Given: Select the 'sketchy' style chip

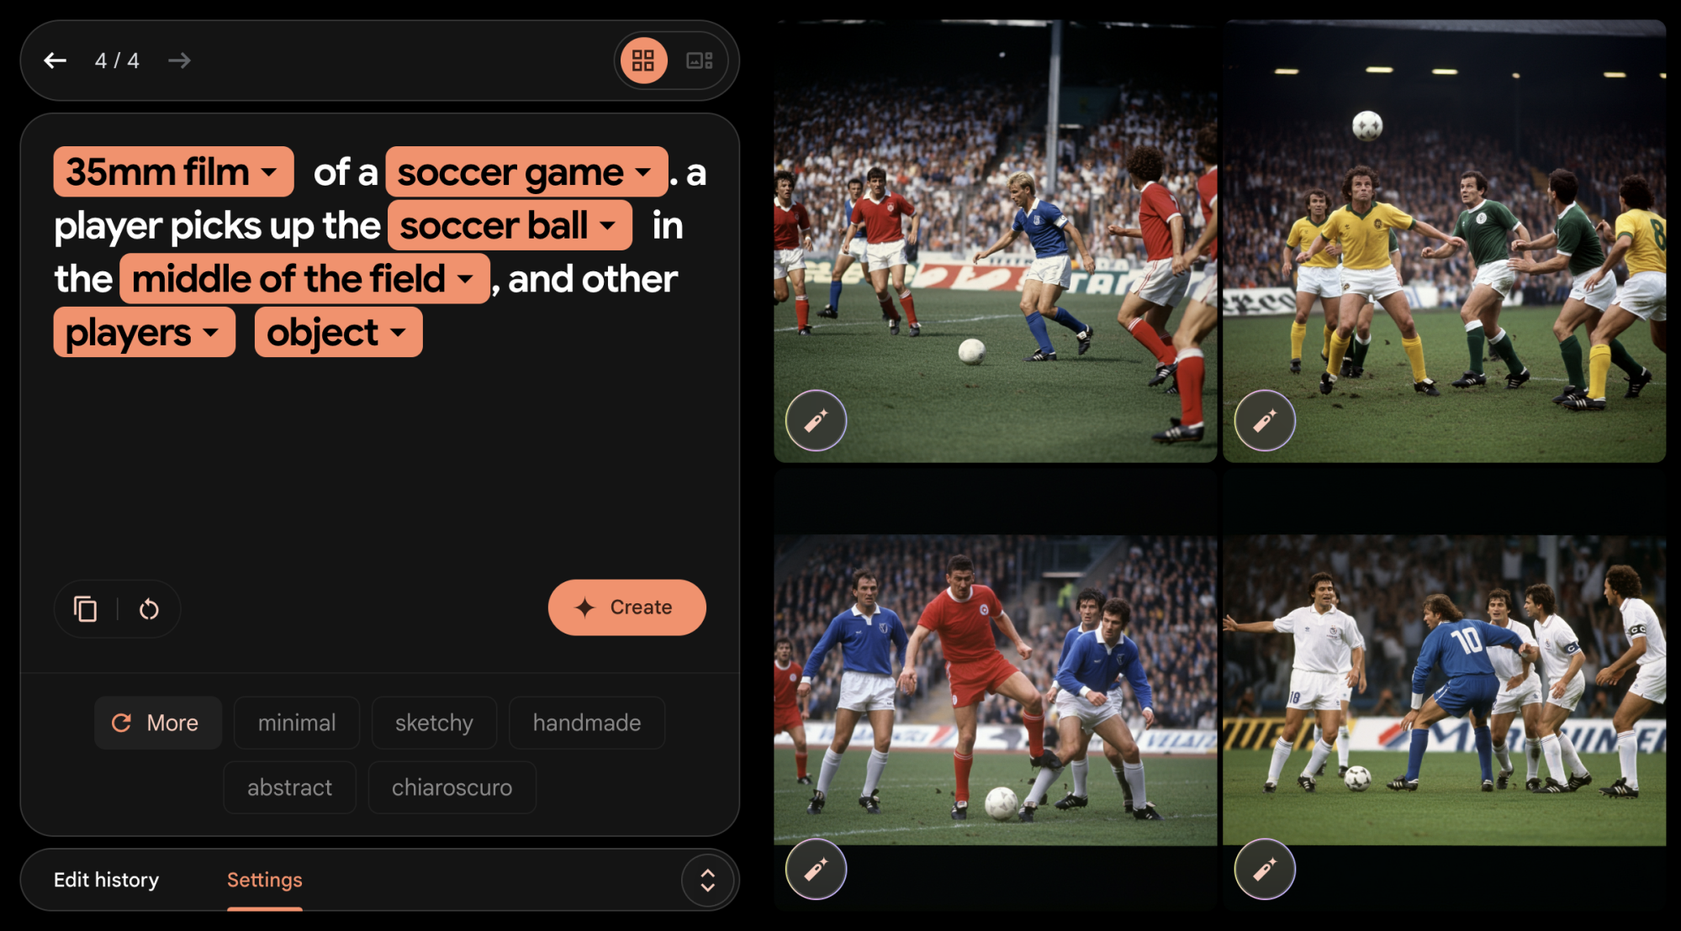Looking at the screenshot, I should click(435, 723).
